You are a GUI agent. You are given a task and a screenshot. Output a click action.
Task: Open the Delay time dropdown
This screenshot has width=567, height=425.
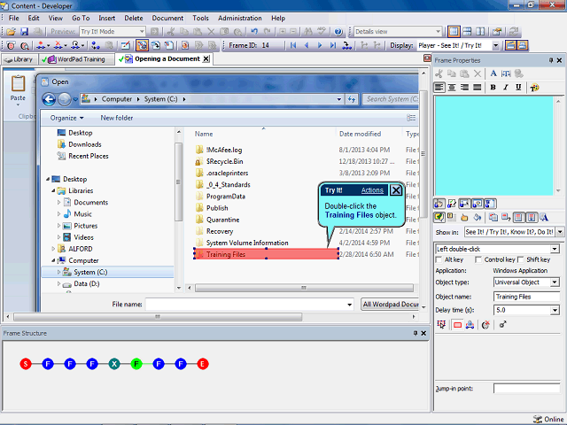pos(555,310)
